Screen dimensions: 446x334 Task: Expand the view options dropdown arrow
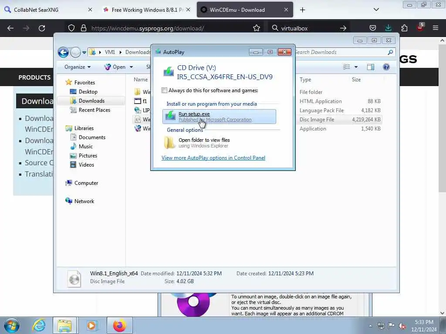[356, 67]
